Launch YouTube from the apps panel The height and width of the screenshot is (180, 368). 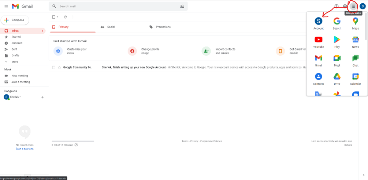[319, 42]
